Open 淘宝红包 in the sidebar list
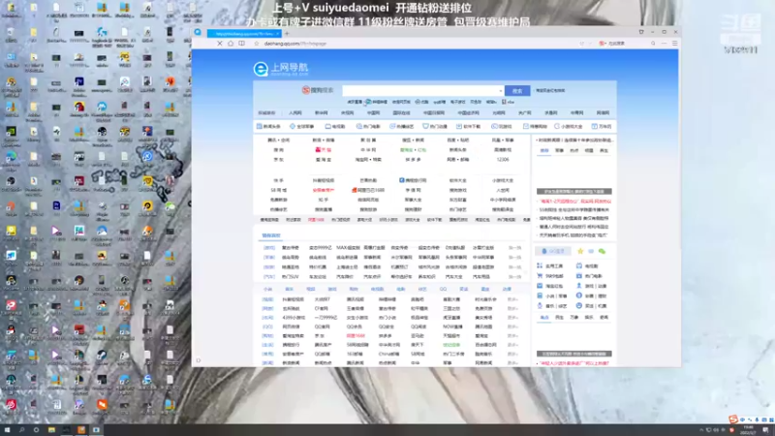This screenshot has height=436, width=775. coord(550,286)
